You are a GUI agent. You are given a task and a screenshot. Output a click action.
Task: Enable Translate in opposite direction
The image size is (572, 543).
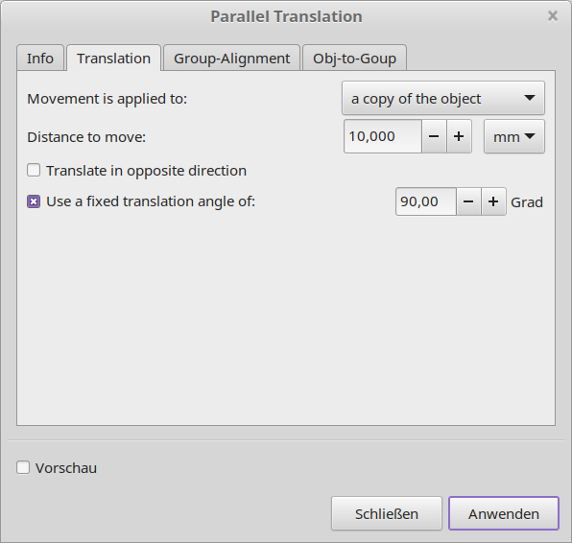pyautogui.click(x=34, y=171)
